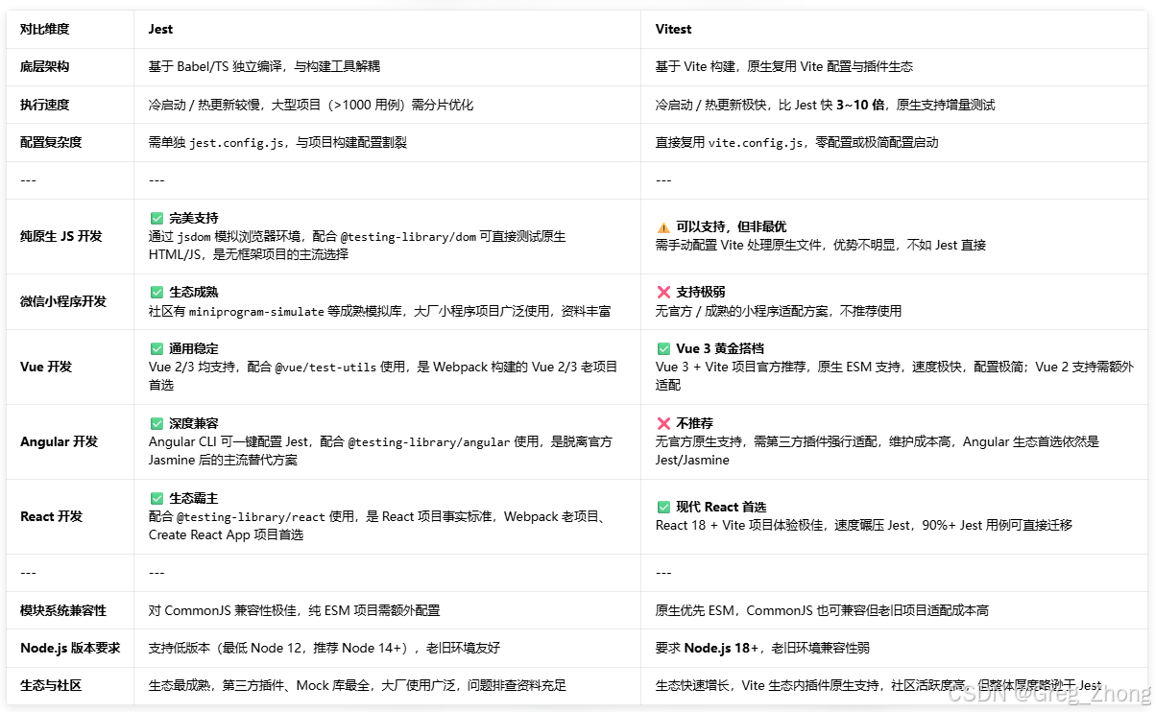Click the green check icon beside 完美支持
This screenshot has width=1155, height=712.
[x=156, y=219]
